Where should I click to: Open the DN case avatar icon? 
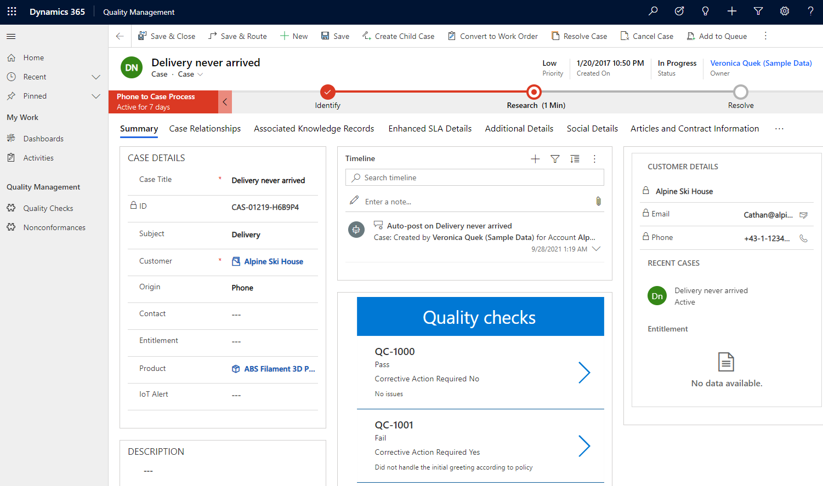click(132, 68)
